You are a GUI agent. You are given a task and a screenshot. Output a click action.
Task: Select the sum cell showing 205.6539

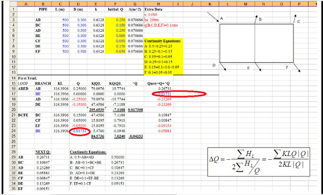click(x=97, y=109)
